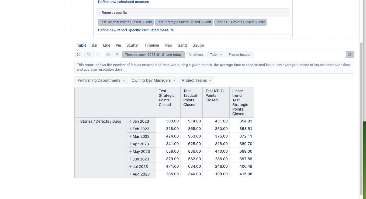Screen dimensions: 366x199
Task: Click Test KTLO Points Closed column header
Action: pos(216,102)
